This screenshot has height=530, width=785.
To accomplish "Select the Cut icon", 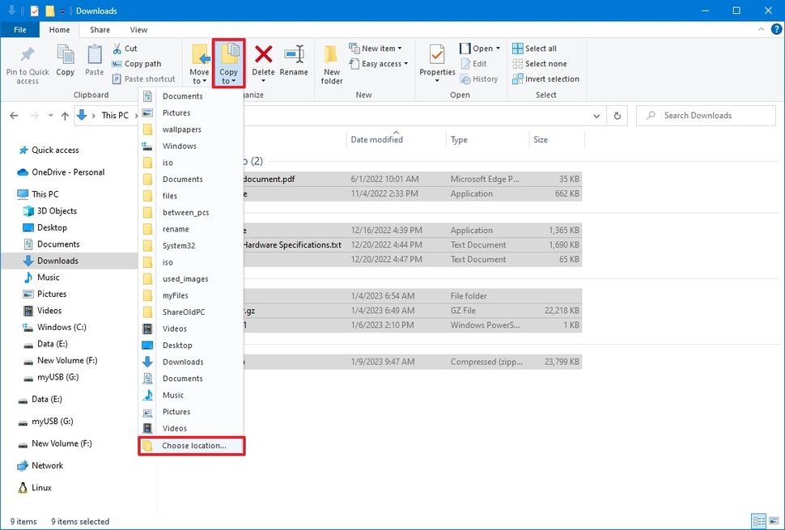I will 117,48.
